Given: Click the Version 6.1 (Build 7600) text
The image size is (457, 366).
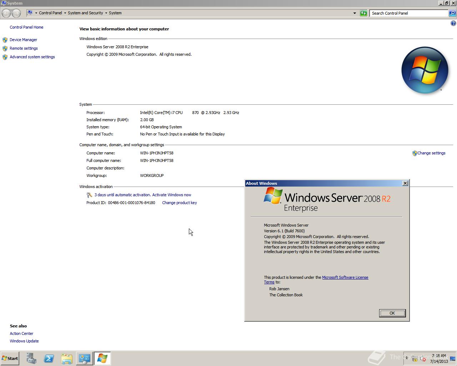Looking at the screenshot, I should [284, 231].
